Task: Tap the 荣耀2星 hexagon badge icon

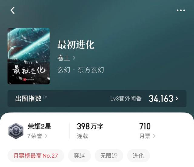Action: [16, 131]
